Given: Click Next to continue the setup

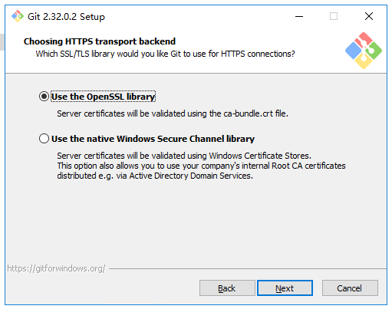Looking at the screenshot, I should click(285, 288).
